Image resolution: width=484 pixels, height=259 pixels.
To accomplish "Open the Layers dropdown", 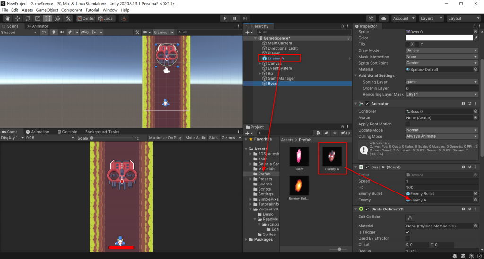I will (x=431, y=18).
